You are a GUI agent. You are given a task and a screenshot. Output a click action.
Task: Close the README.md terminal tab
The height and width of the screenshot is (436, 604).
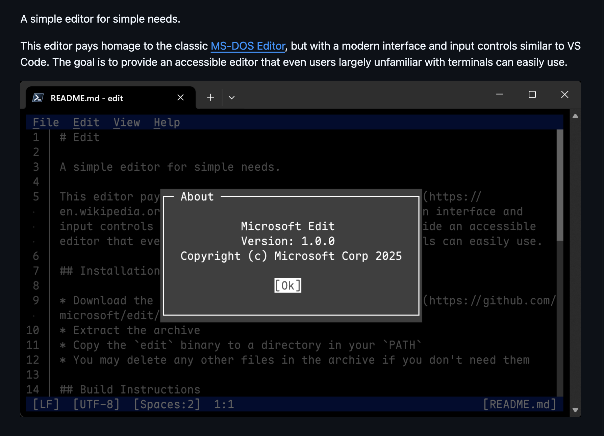[x=180, y=98]
